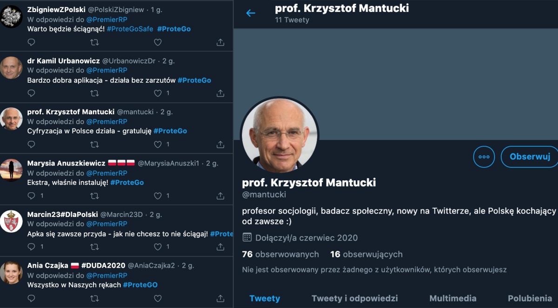Share Marcin23#DlaPolski's tweet
This screenshot has height=308, width=558.
tap(220, 247)
